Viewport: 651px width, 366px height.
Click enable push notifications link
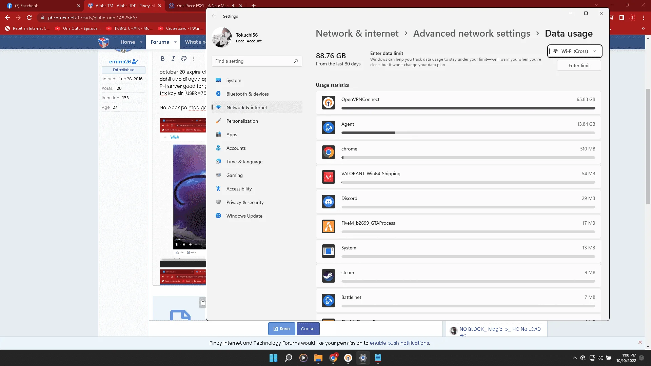point(399,343)
